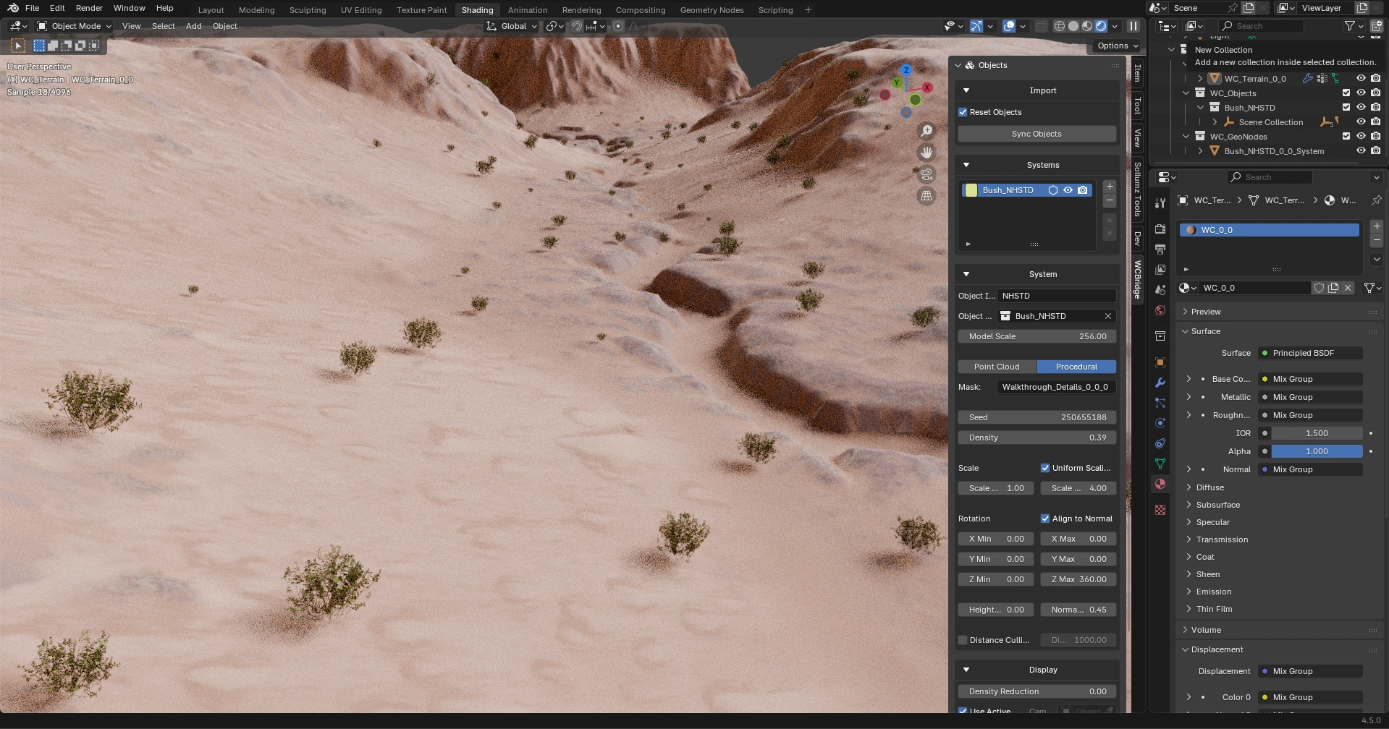1389x729 pixels.
Task: Click the Sync Objects button
Action: (x=1036, y=134)
